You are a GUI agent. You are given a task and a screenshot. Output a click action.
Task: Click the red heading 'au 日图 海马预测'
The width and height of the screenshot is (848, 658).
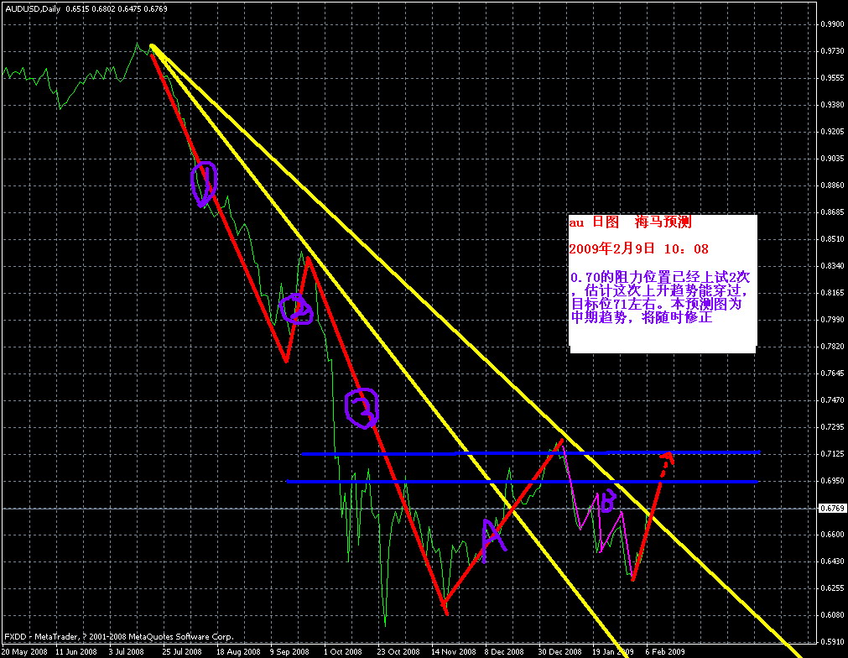click(x=630, y=222)
